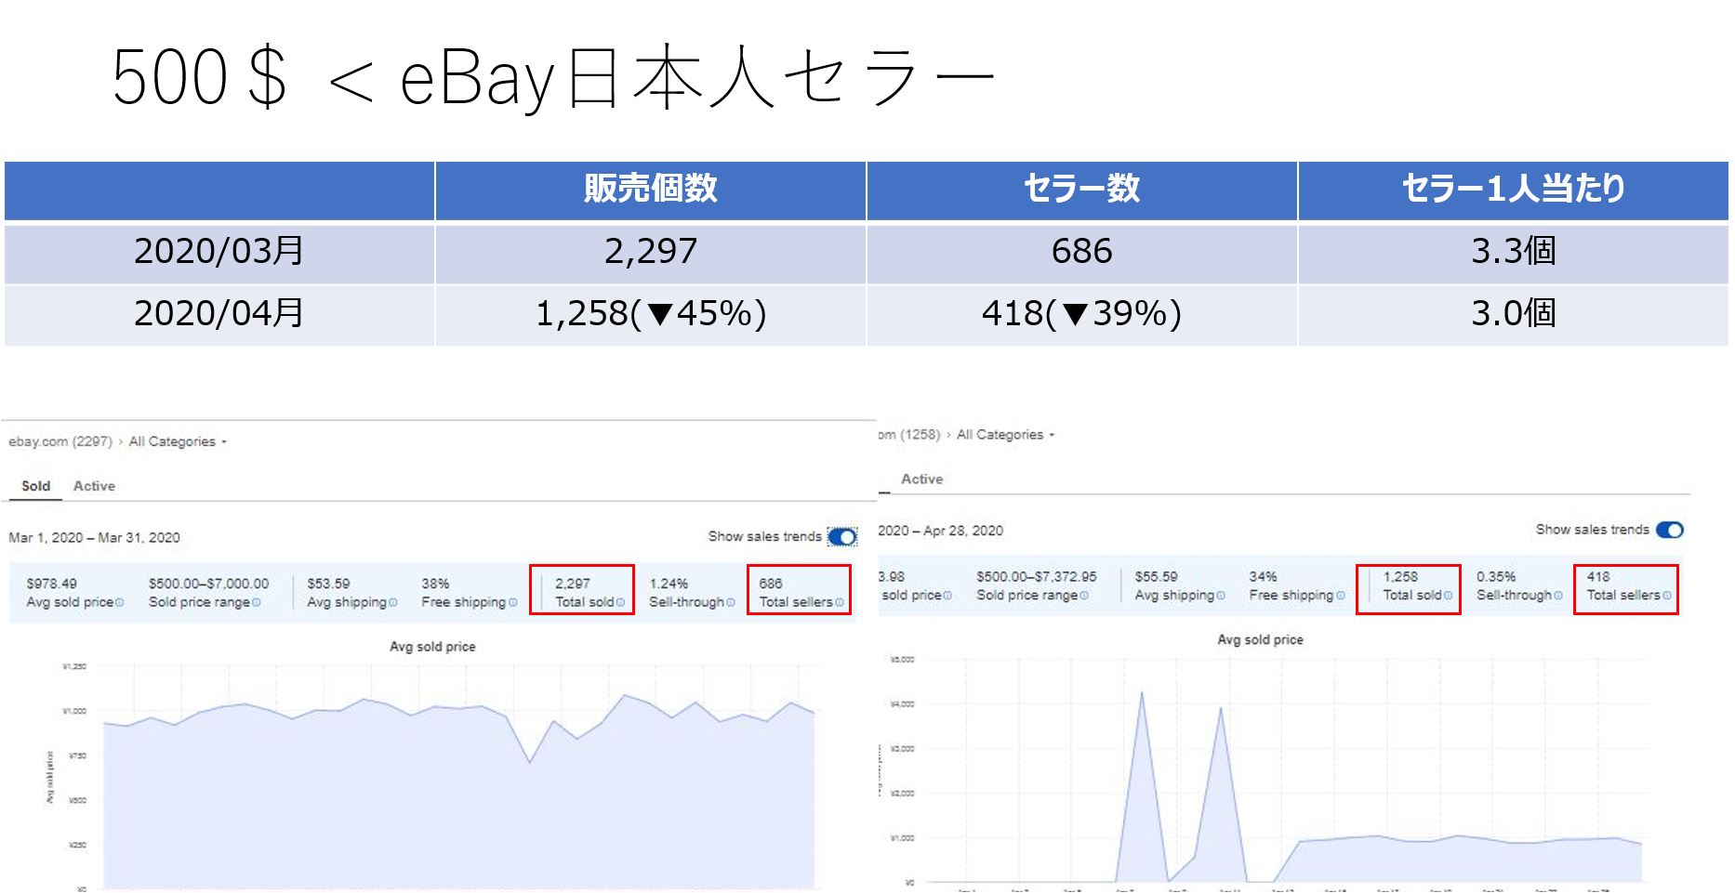1735x893 pixels.
Task: Select 0.35% sell-through value
Action: coord(1496,576)
